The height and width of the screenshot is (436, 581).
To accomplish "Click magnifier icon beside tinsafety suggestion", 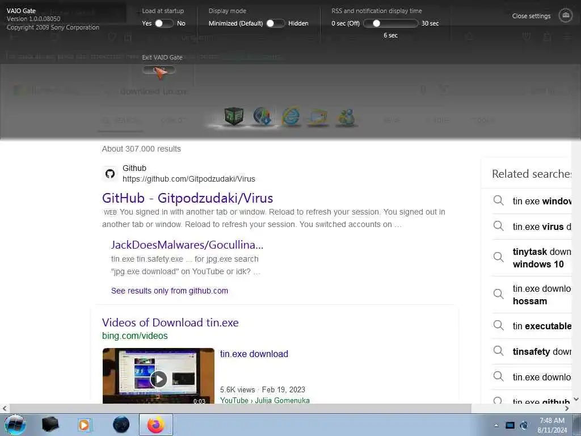I will click(x=498, y=351).
